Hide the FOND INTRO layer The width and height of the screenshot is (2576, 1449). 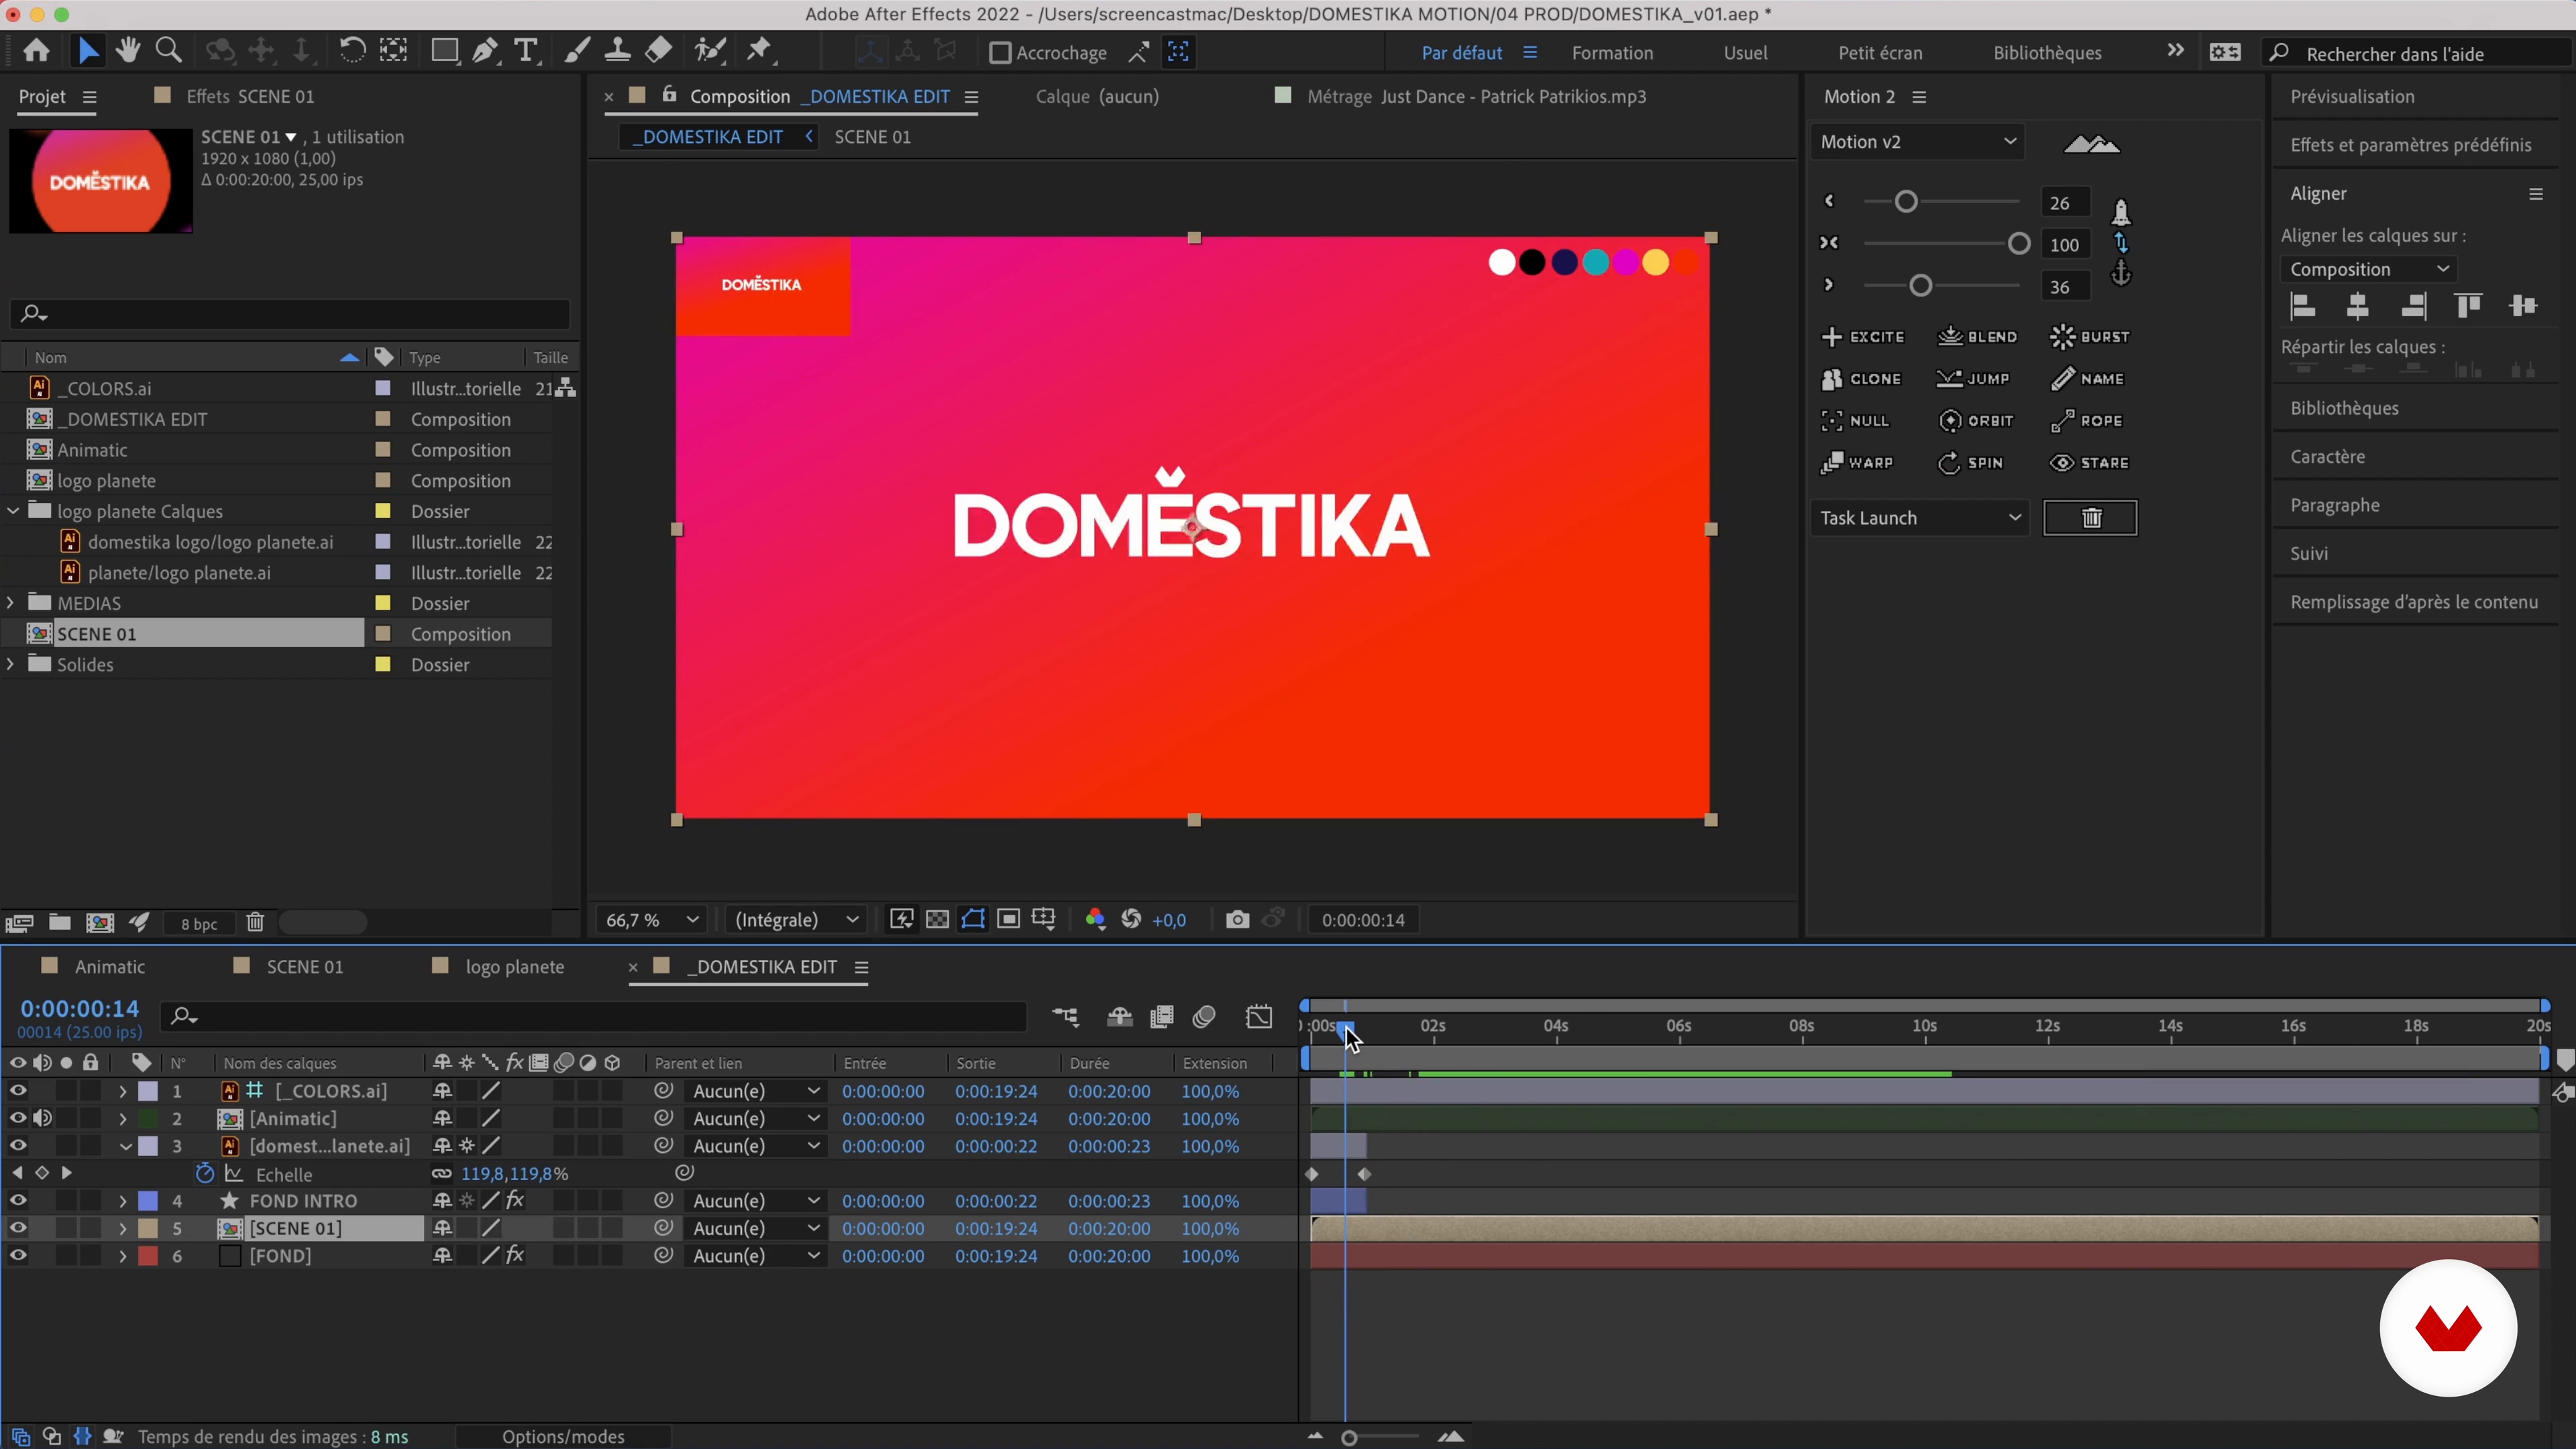click(18, 1201)
